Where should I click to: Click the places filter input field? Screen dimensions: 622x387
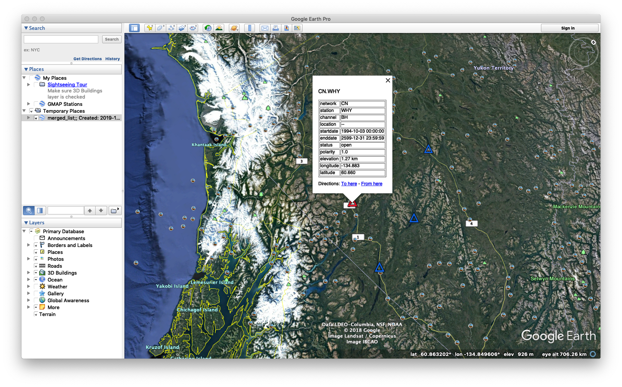pos(66,210)
